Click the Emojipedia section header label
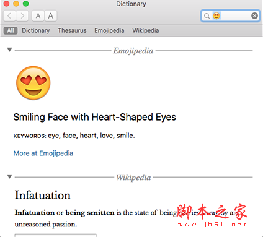This screenshot has width=263, height=237. pos(133,51)
